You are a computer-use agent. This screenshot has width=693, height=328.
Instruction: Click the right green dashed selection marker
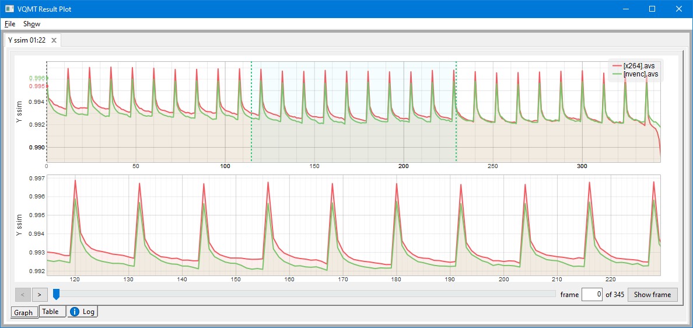pyautogui.click(x=456, y=111)
